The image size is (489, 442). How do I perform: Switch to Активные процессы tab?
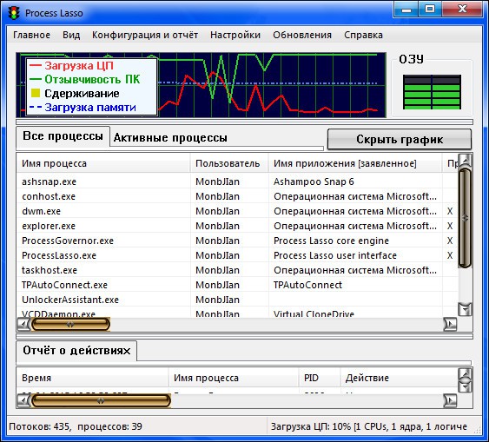(170, 137)
